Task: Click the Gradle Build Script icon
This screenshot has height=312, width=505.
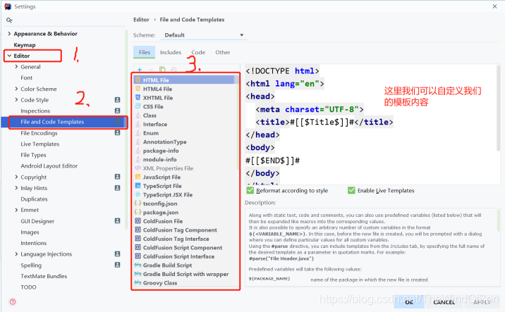Action: point(138,265)
